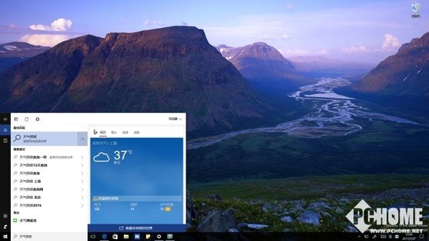
Task: Click the see all web results bar
Action: pyautogui.click(x=137, y=228)
